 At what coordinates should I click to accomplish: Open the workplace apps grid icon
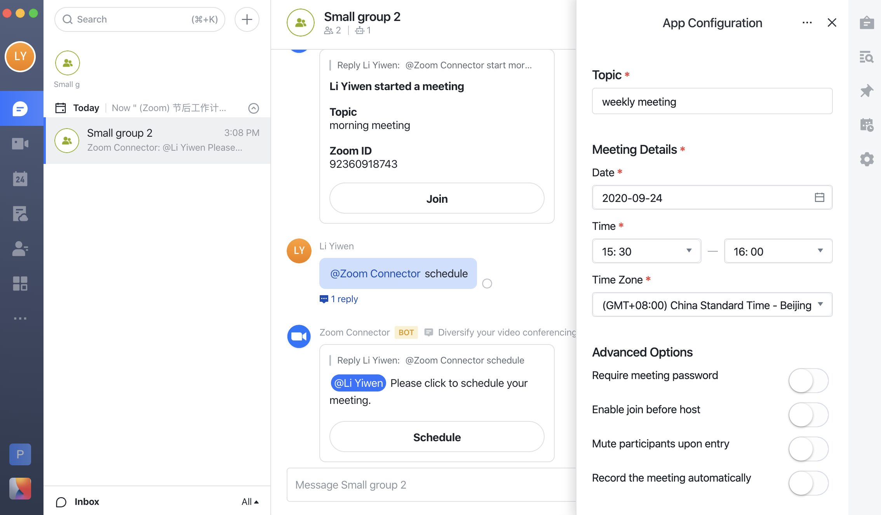pos(20,284)
